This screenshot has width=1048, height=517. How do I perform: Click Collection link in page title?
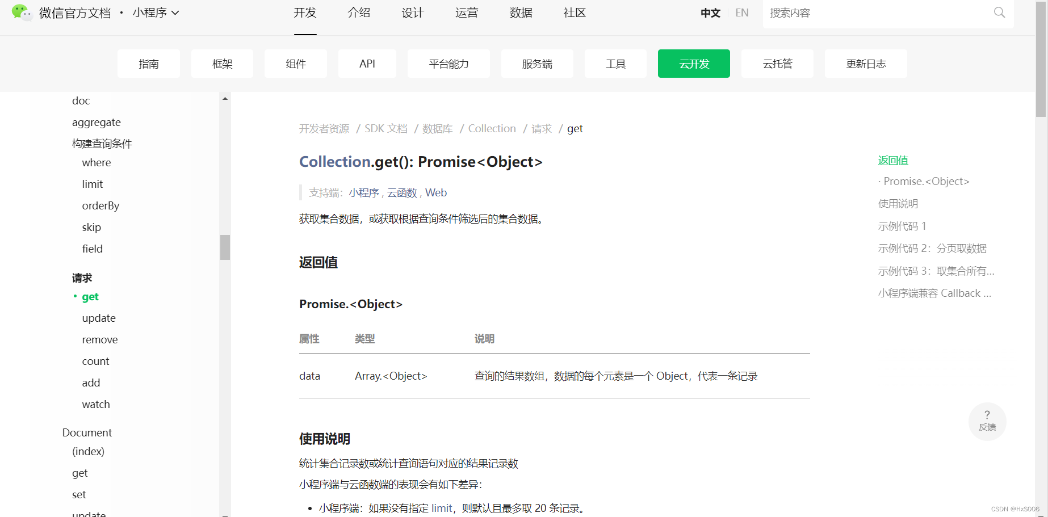coord(335,162)
